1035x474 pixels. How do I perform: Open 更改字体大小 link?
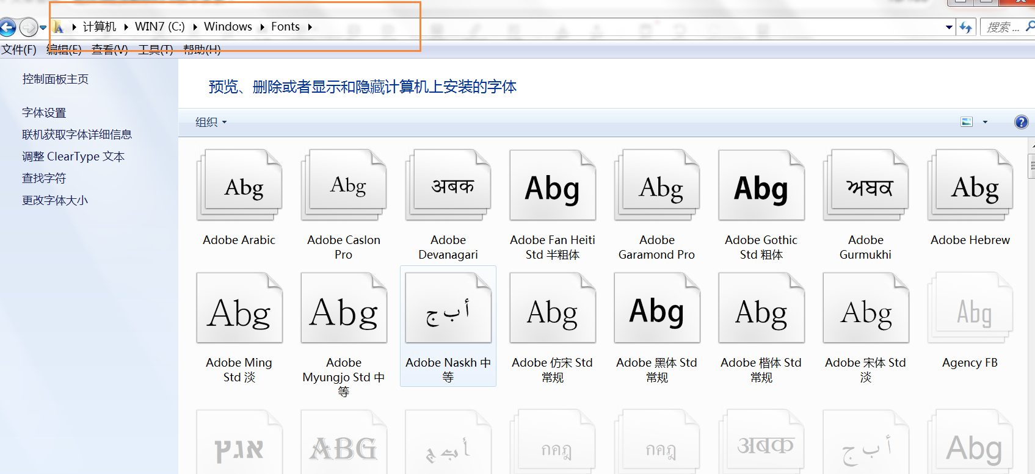point(55,201)
